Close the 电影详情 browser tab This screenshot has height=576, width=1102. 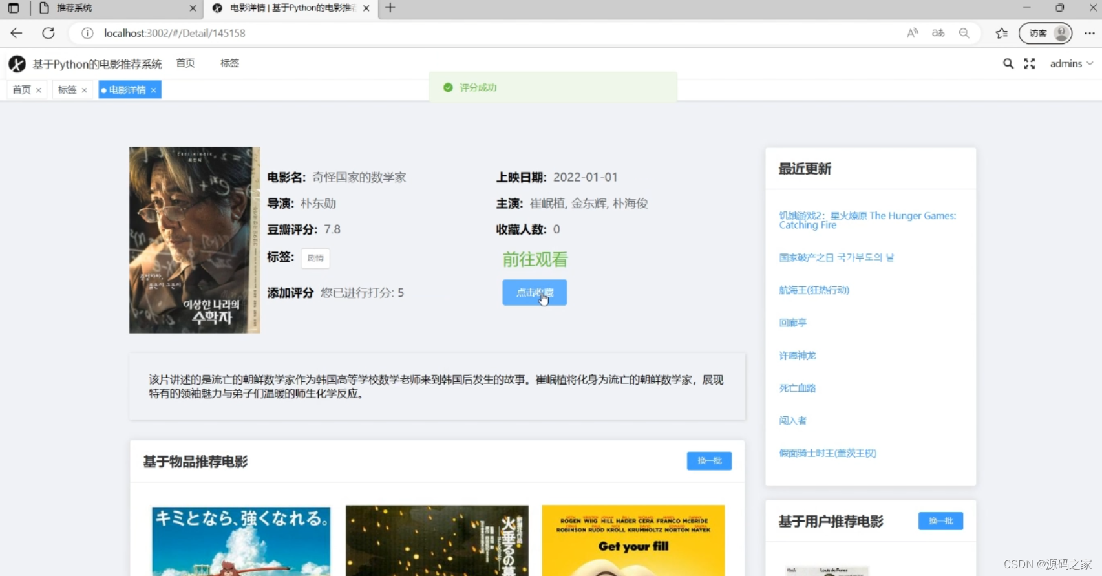coord(366,8)
